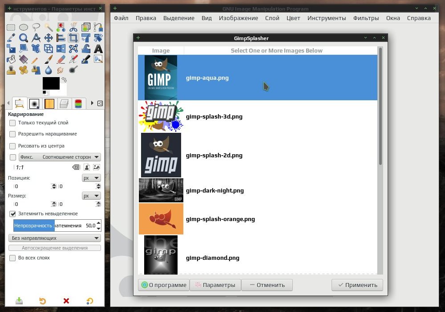Screen dimensions: 445x312
Task: Select the Rectangle Select tool
Action: [11, 27]
